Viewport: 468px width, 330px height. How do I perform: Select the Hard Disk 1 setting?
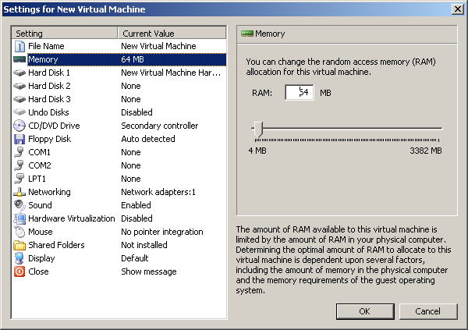pyautogui.click(x=49, y=73)
